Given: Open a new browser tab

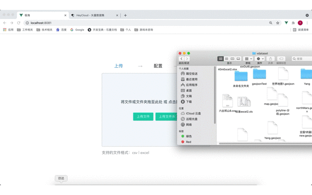Looking at the screenshot, I should coord(125,15).
